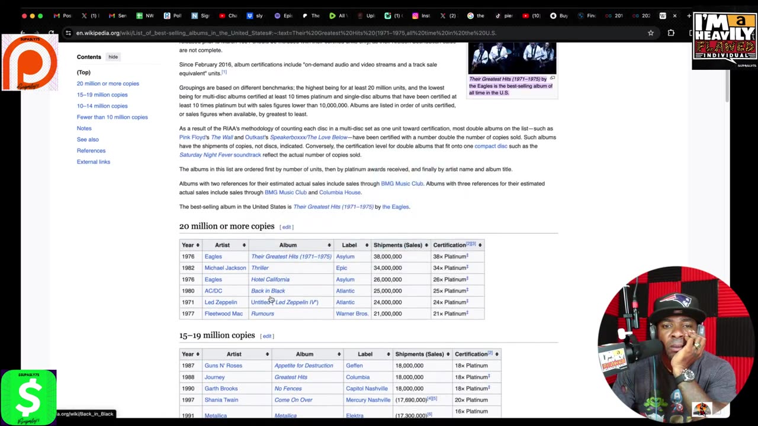Sort 15–19 million table by Shipments (Sales)
Viewport: 758px width, 426px height.
pos(422,354)
